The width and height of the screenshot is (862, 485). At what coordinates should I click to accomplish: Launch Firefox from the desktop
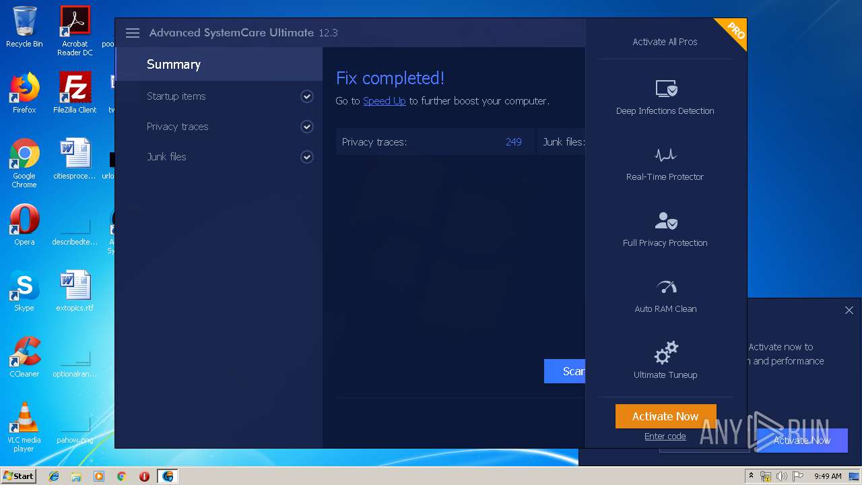(x=24, y=93)
